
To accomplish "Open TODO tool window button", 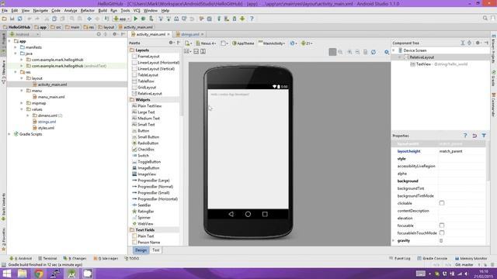I will 132,258.
